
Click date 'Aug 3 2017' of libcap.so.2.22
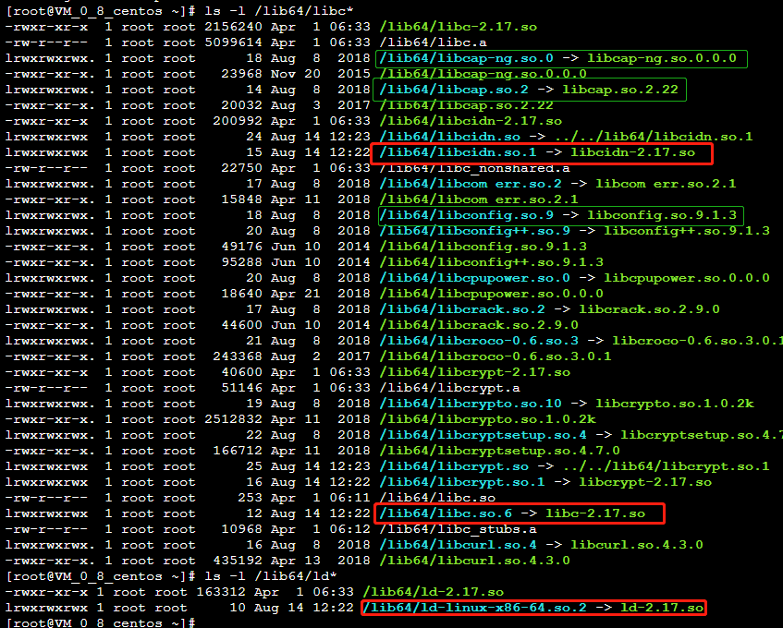[321, 105]
